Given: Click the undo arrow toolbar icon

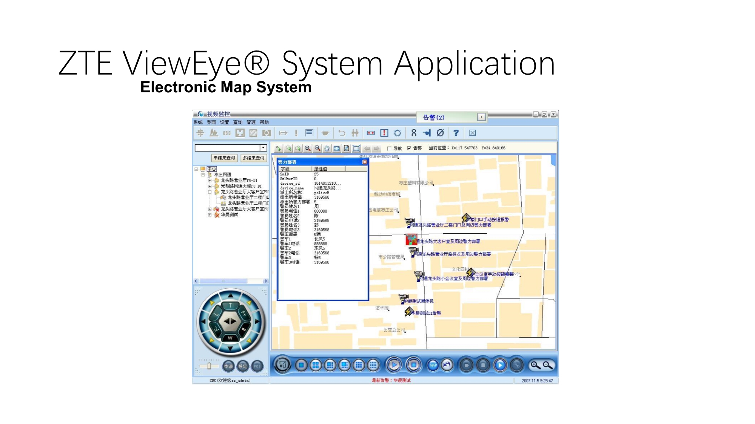Looking at the screenshot, I should coord(342,133).
